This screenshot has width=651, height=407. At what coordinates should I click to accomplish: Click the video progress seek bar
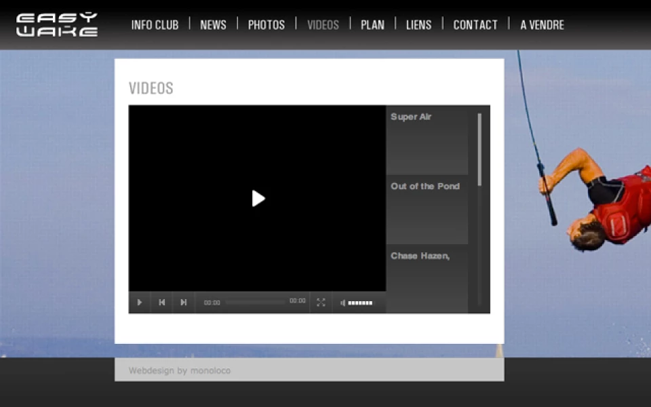[x=255, y=303]
